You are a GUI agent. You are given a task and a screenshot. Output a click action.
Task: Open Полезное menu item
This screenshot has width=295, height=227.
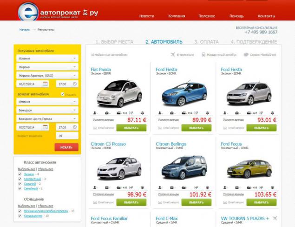207,16
